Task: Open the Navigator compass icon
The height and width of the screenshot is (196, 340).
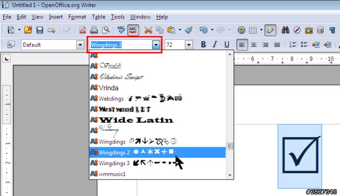Action: click(297, 30)
